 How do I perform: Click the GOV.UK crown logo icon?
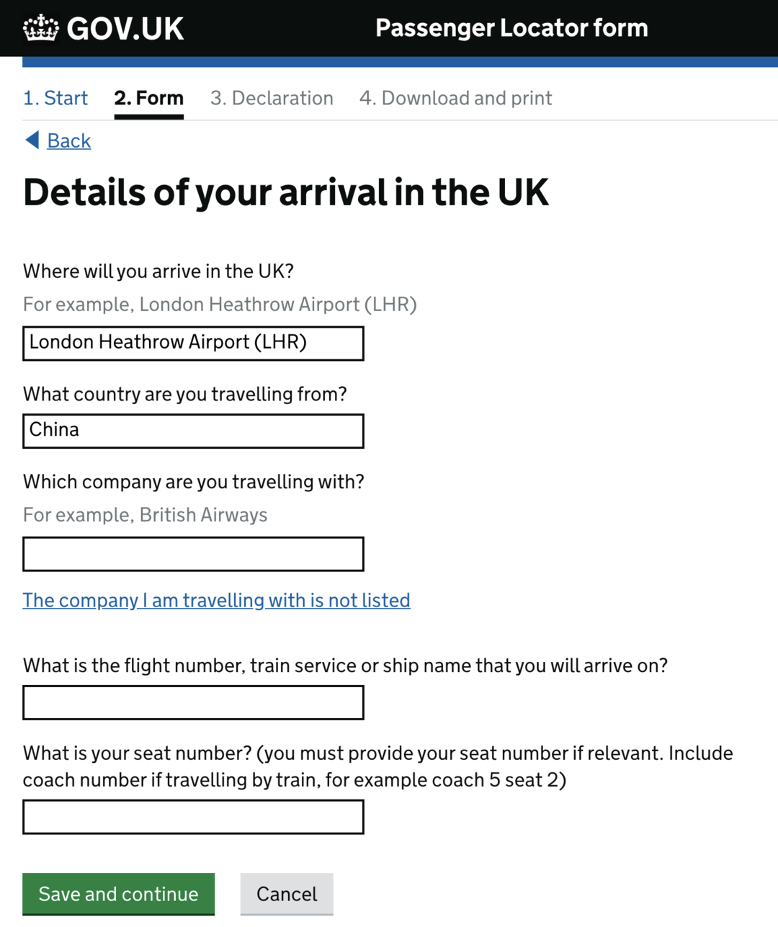[x=40, y=28]
